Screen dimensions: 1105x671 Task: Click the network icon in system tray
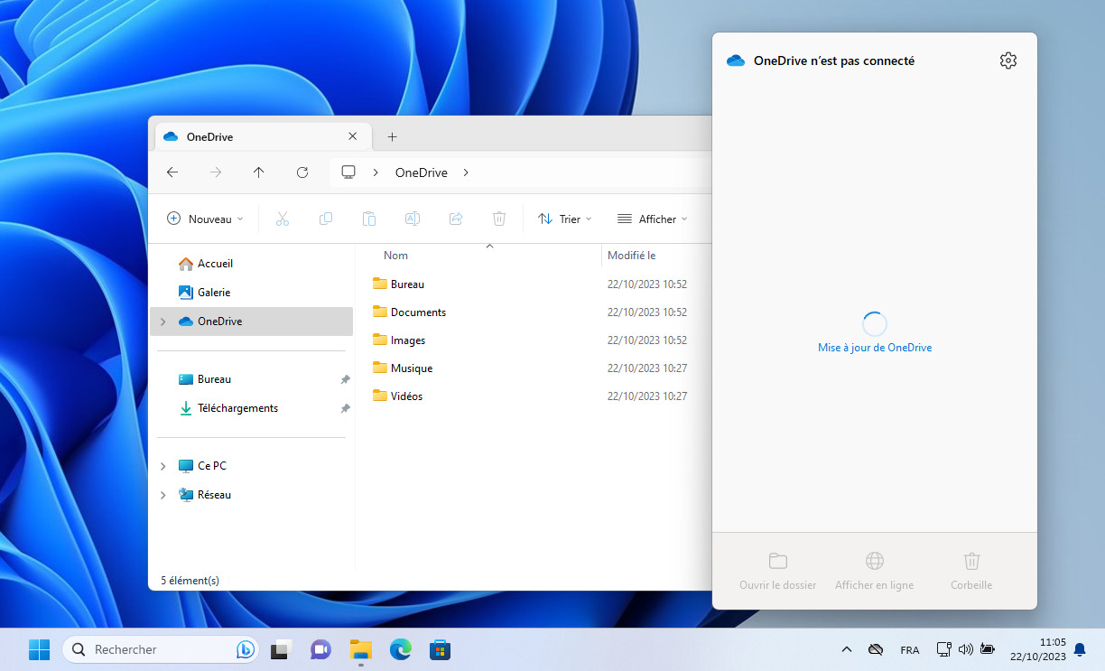pos(943,649)
